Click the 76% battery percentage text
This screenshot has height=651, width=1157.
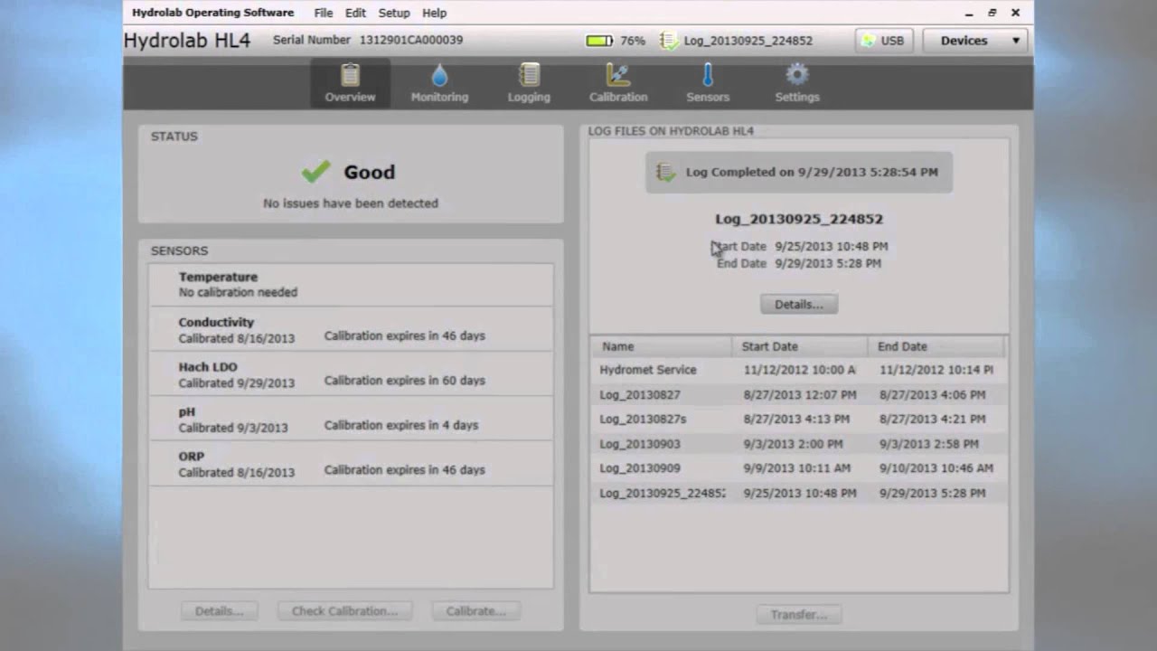click(633, 41)
